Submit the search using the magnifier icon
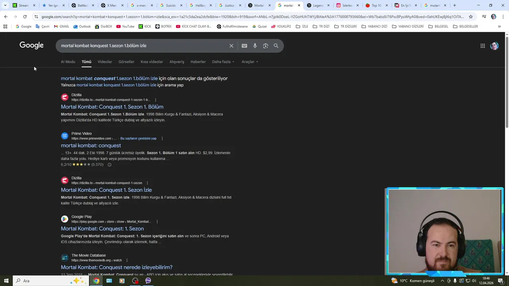 coord(276,46)
